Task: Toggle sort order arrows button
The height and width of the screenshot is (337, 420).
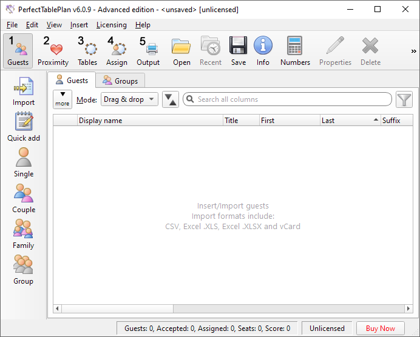Action: click(171, 99)
